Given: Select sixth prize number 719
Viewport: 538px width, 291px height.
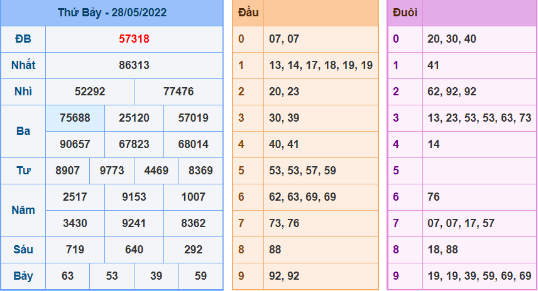Looking at the screenshot, I should [x=75, y=250].
